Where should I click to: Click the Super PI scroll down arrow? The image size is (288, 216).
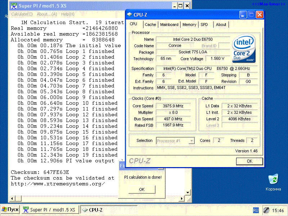point(188,193)
